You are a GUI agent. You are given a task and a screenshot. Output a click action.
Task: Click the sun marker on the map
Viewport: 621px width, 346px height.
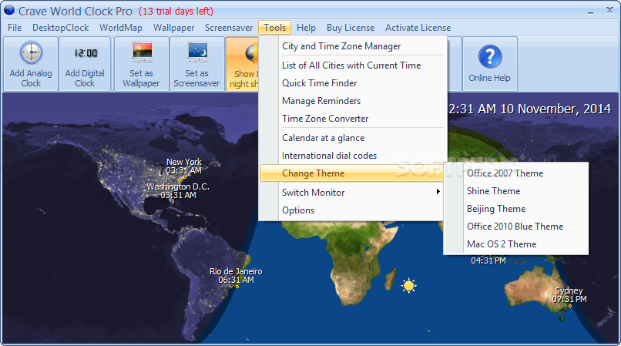coord(408,285)
